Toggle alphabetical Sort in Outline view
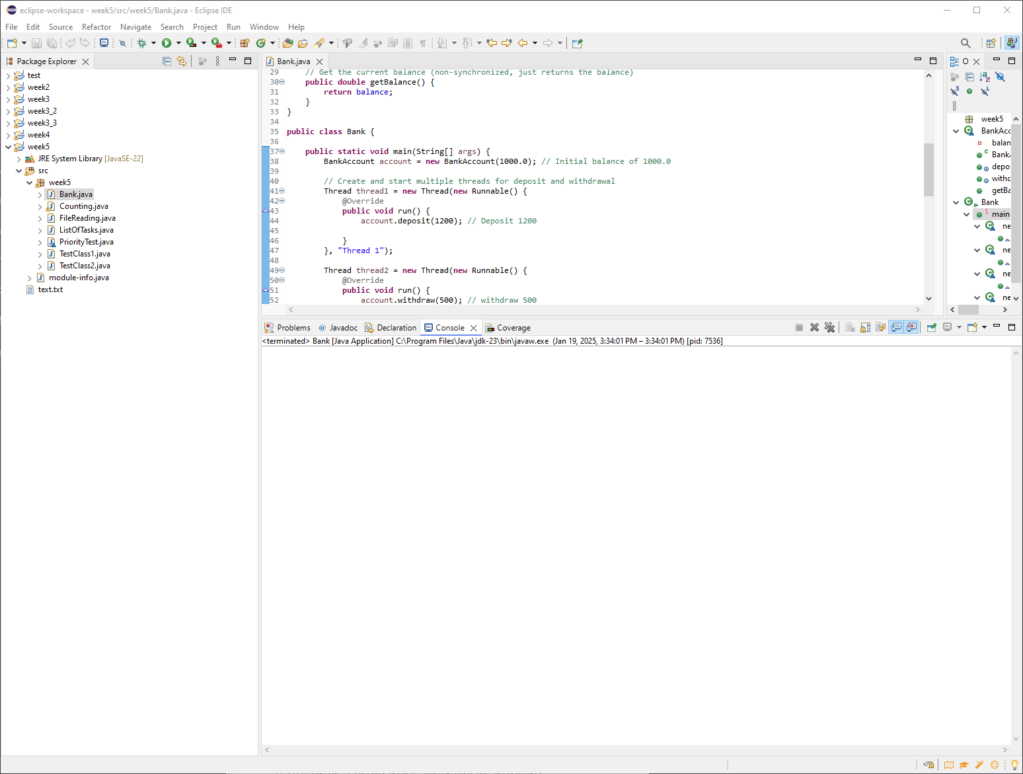This screenshot has width=1023, height=774. (985, 77)
